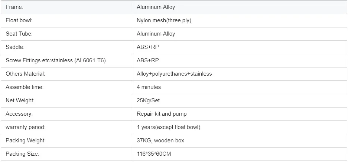
Task: Click the "Nylon mesh(three ply)" value
Action: [x=164, y=20]
